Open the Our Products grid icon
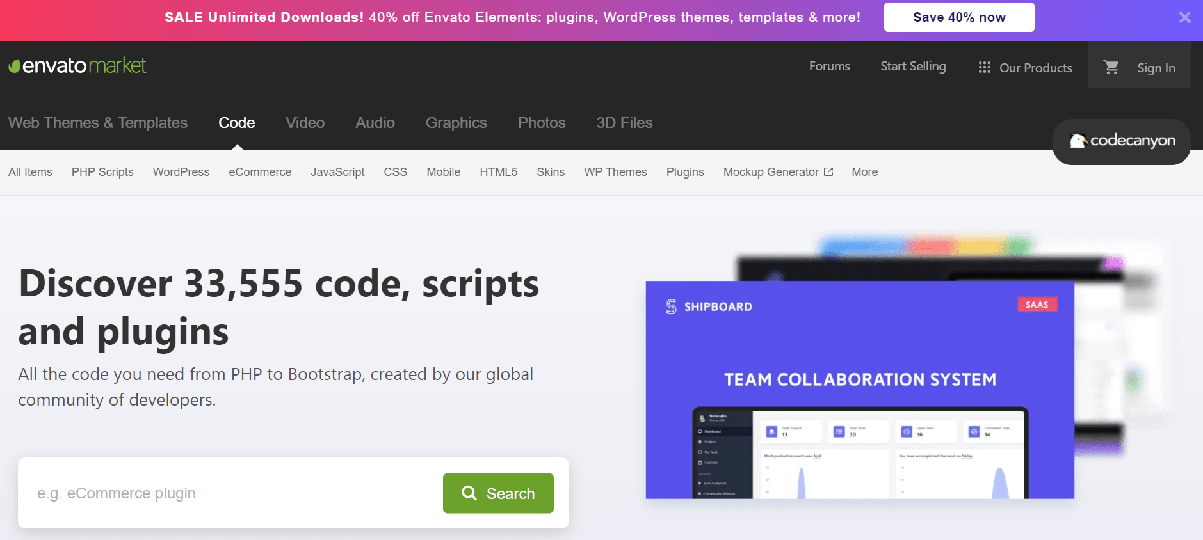 click(x=985, y=67)
